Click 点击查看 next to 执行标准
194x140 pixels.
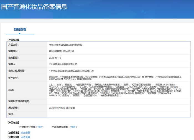point(25,133)
